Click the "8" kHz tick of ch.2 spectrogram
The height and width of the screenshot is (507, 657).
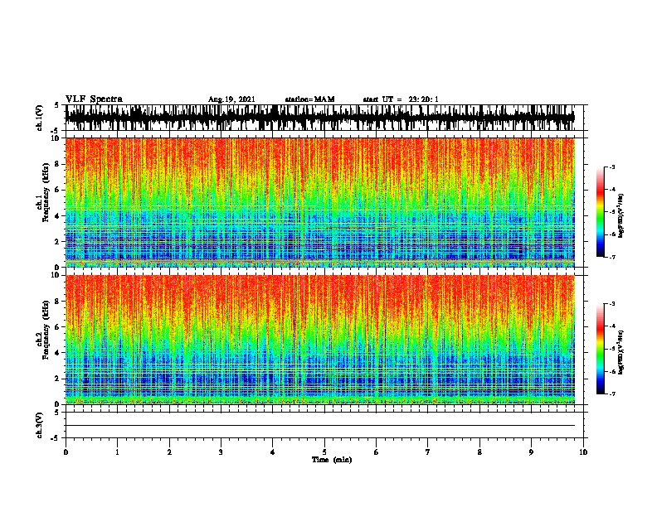58,302
